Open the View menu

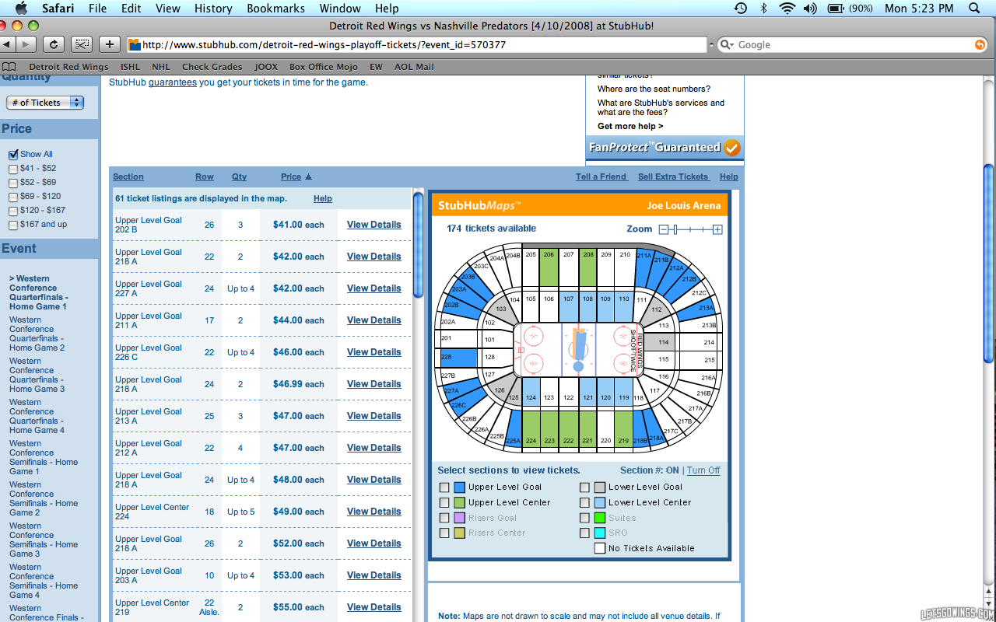click(168, 9)
